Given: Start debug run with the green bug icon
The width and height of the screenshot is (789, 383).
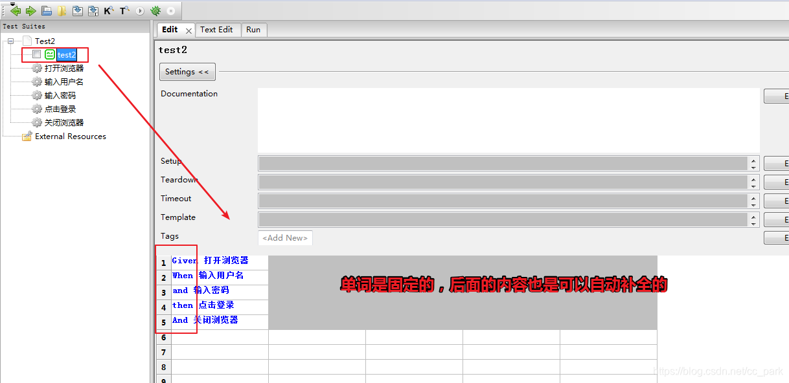Looking at the screenshot, I should click(155, 11).
